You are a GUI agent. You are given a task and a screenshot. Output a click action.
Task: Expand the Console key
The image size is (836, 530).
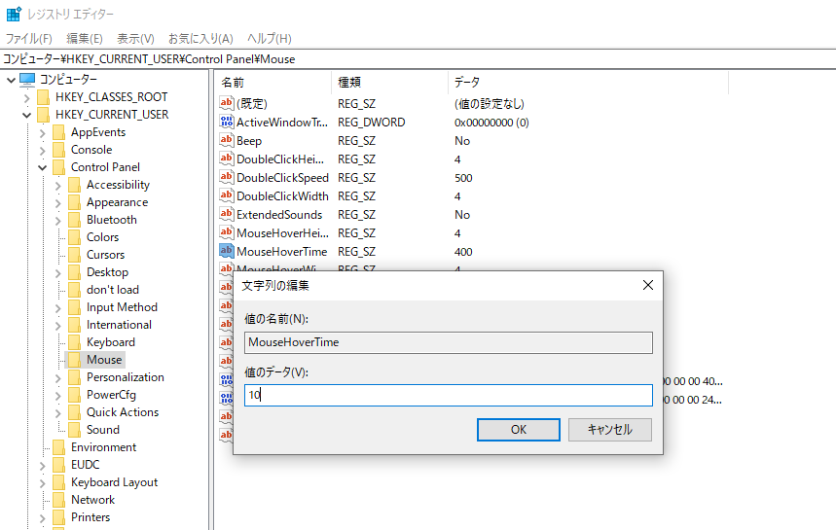[42, 150]
